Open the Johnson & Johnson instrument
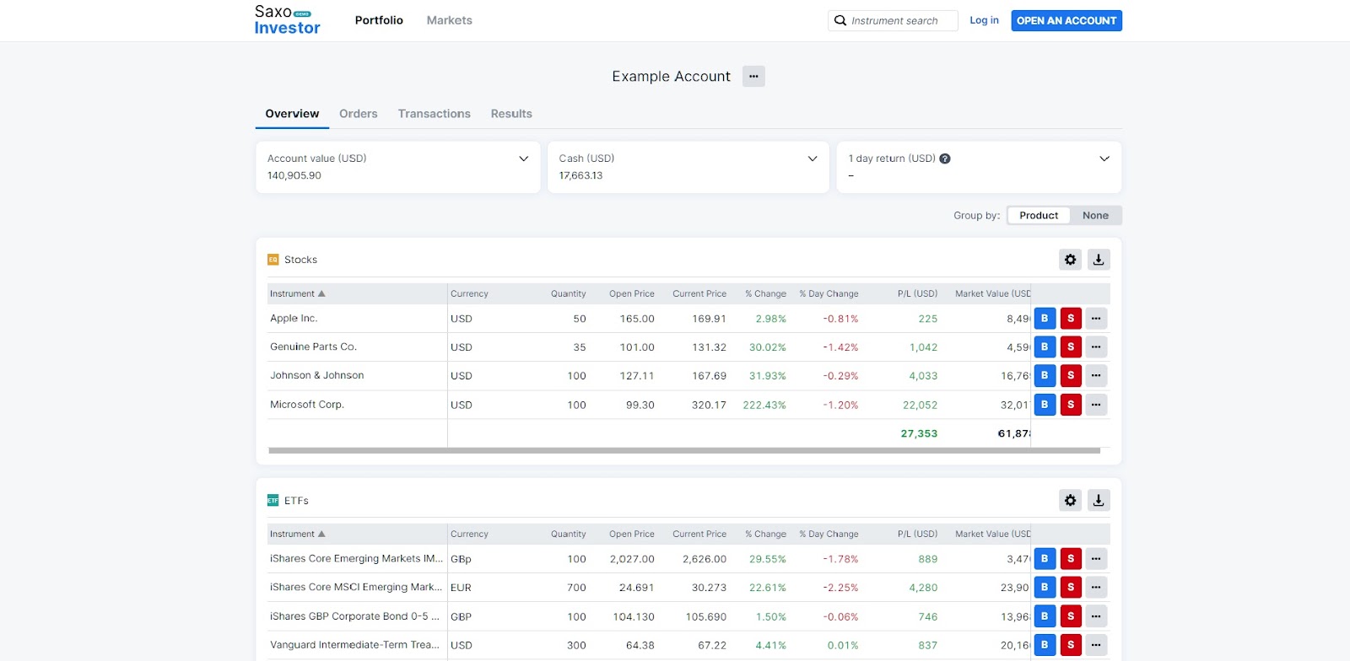The image size is (1350, 661). point(317,375)
